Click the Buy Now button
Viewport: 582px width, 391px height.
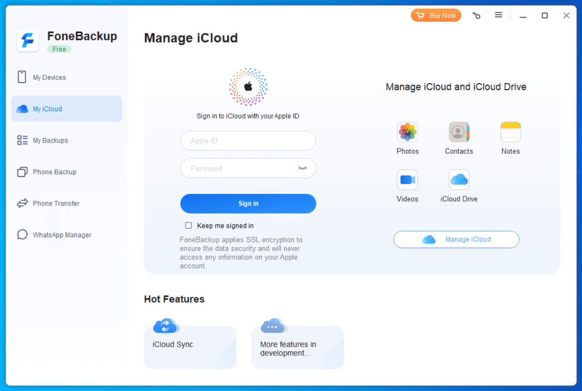(x=436, y=16)
